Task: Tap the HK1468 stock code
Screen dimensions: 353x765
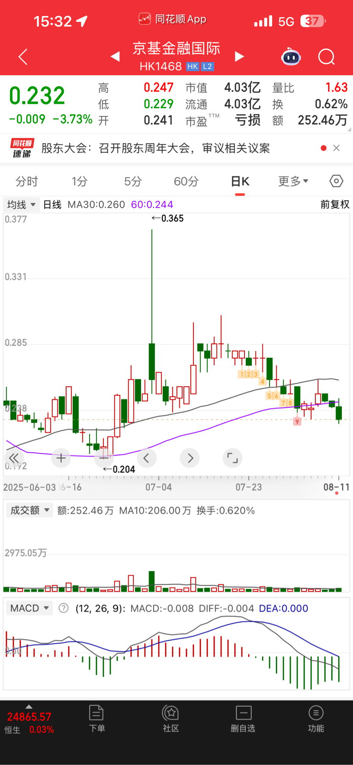Action: click(160, 67)
